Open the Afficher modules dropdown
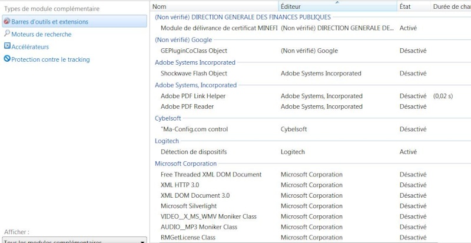Viewport: 471px width, 243px height. 75,240
